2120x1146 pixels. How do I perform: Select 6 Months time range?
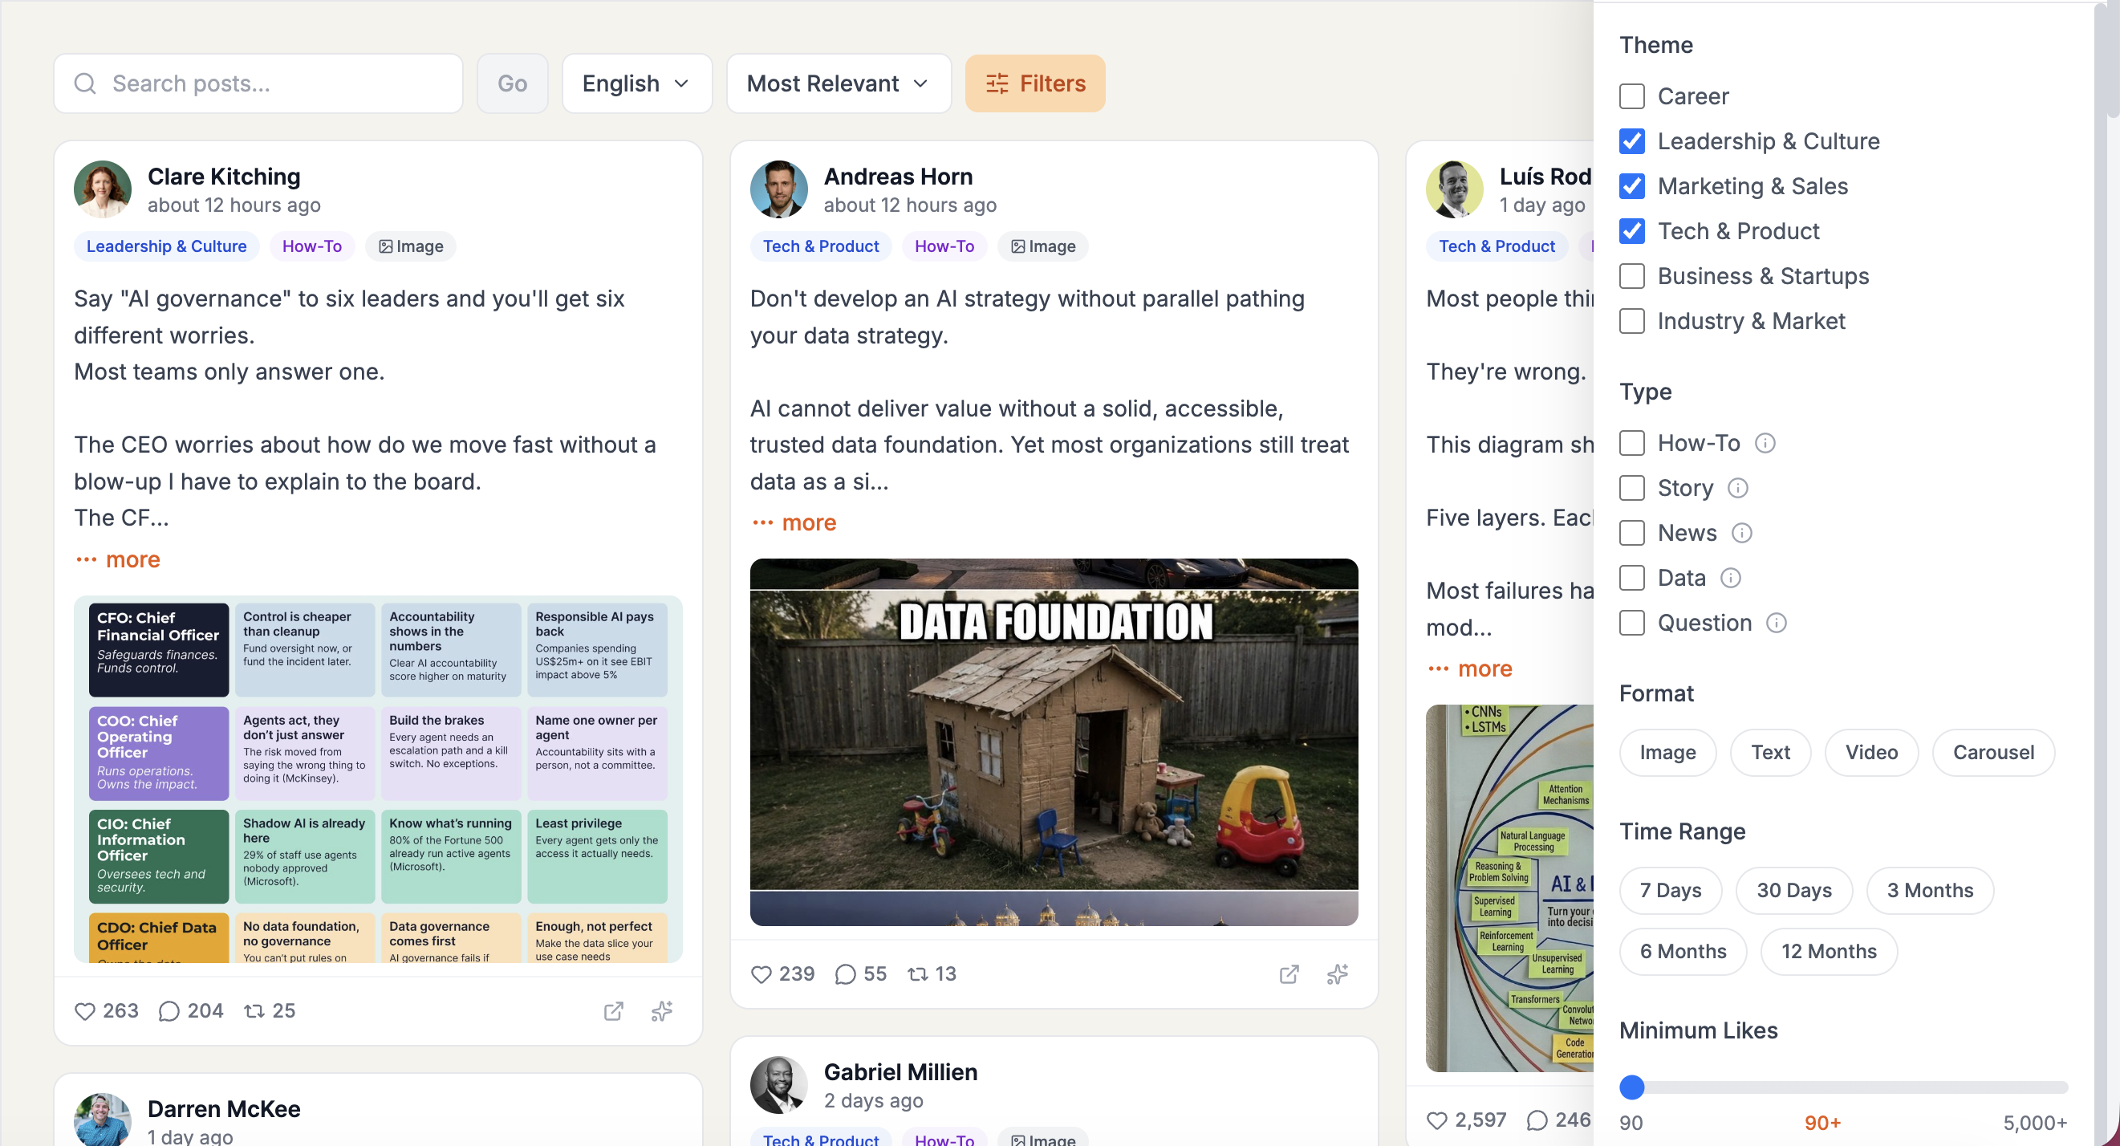1682,952
